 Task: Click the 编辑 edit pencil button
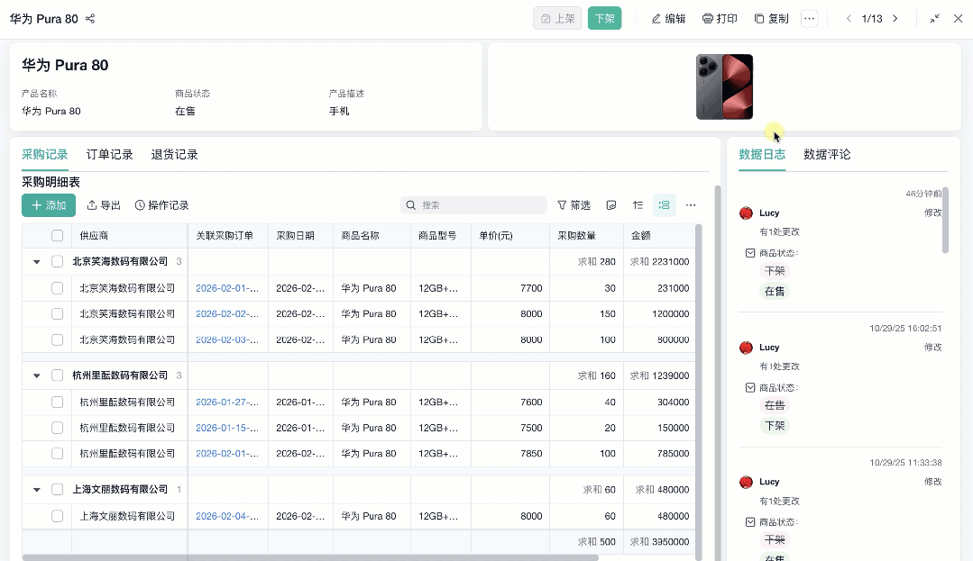[668, 19]
